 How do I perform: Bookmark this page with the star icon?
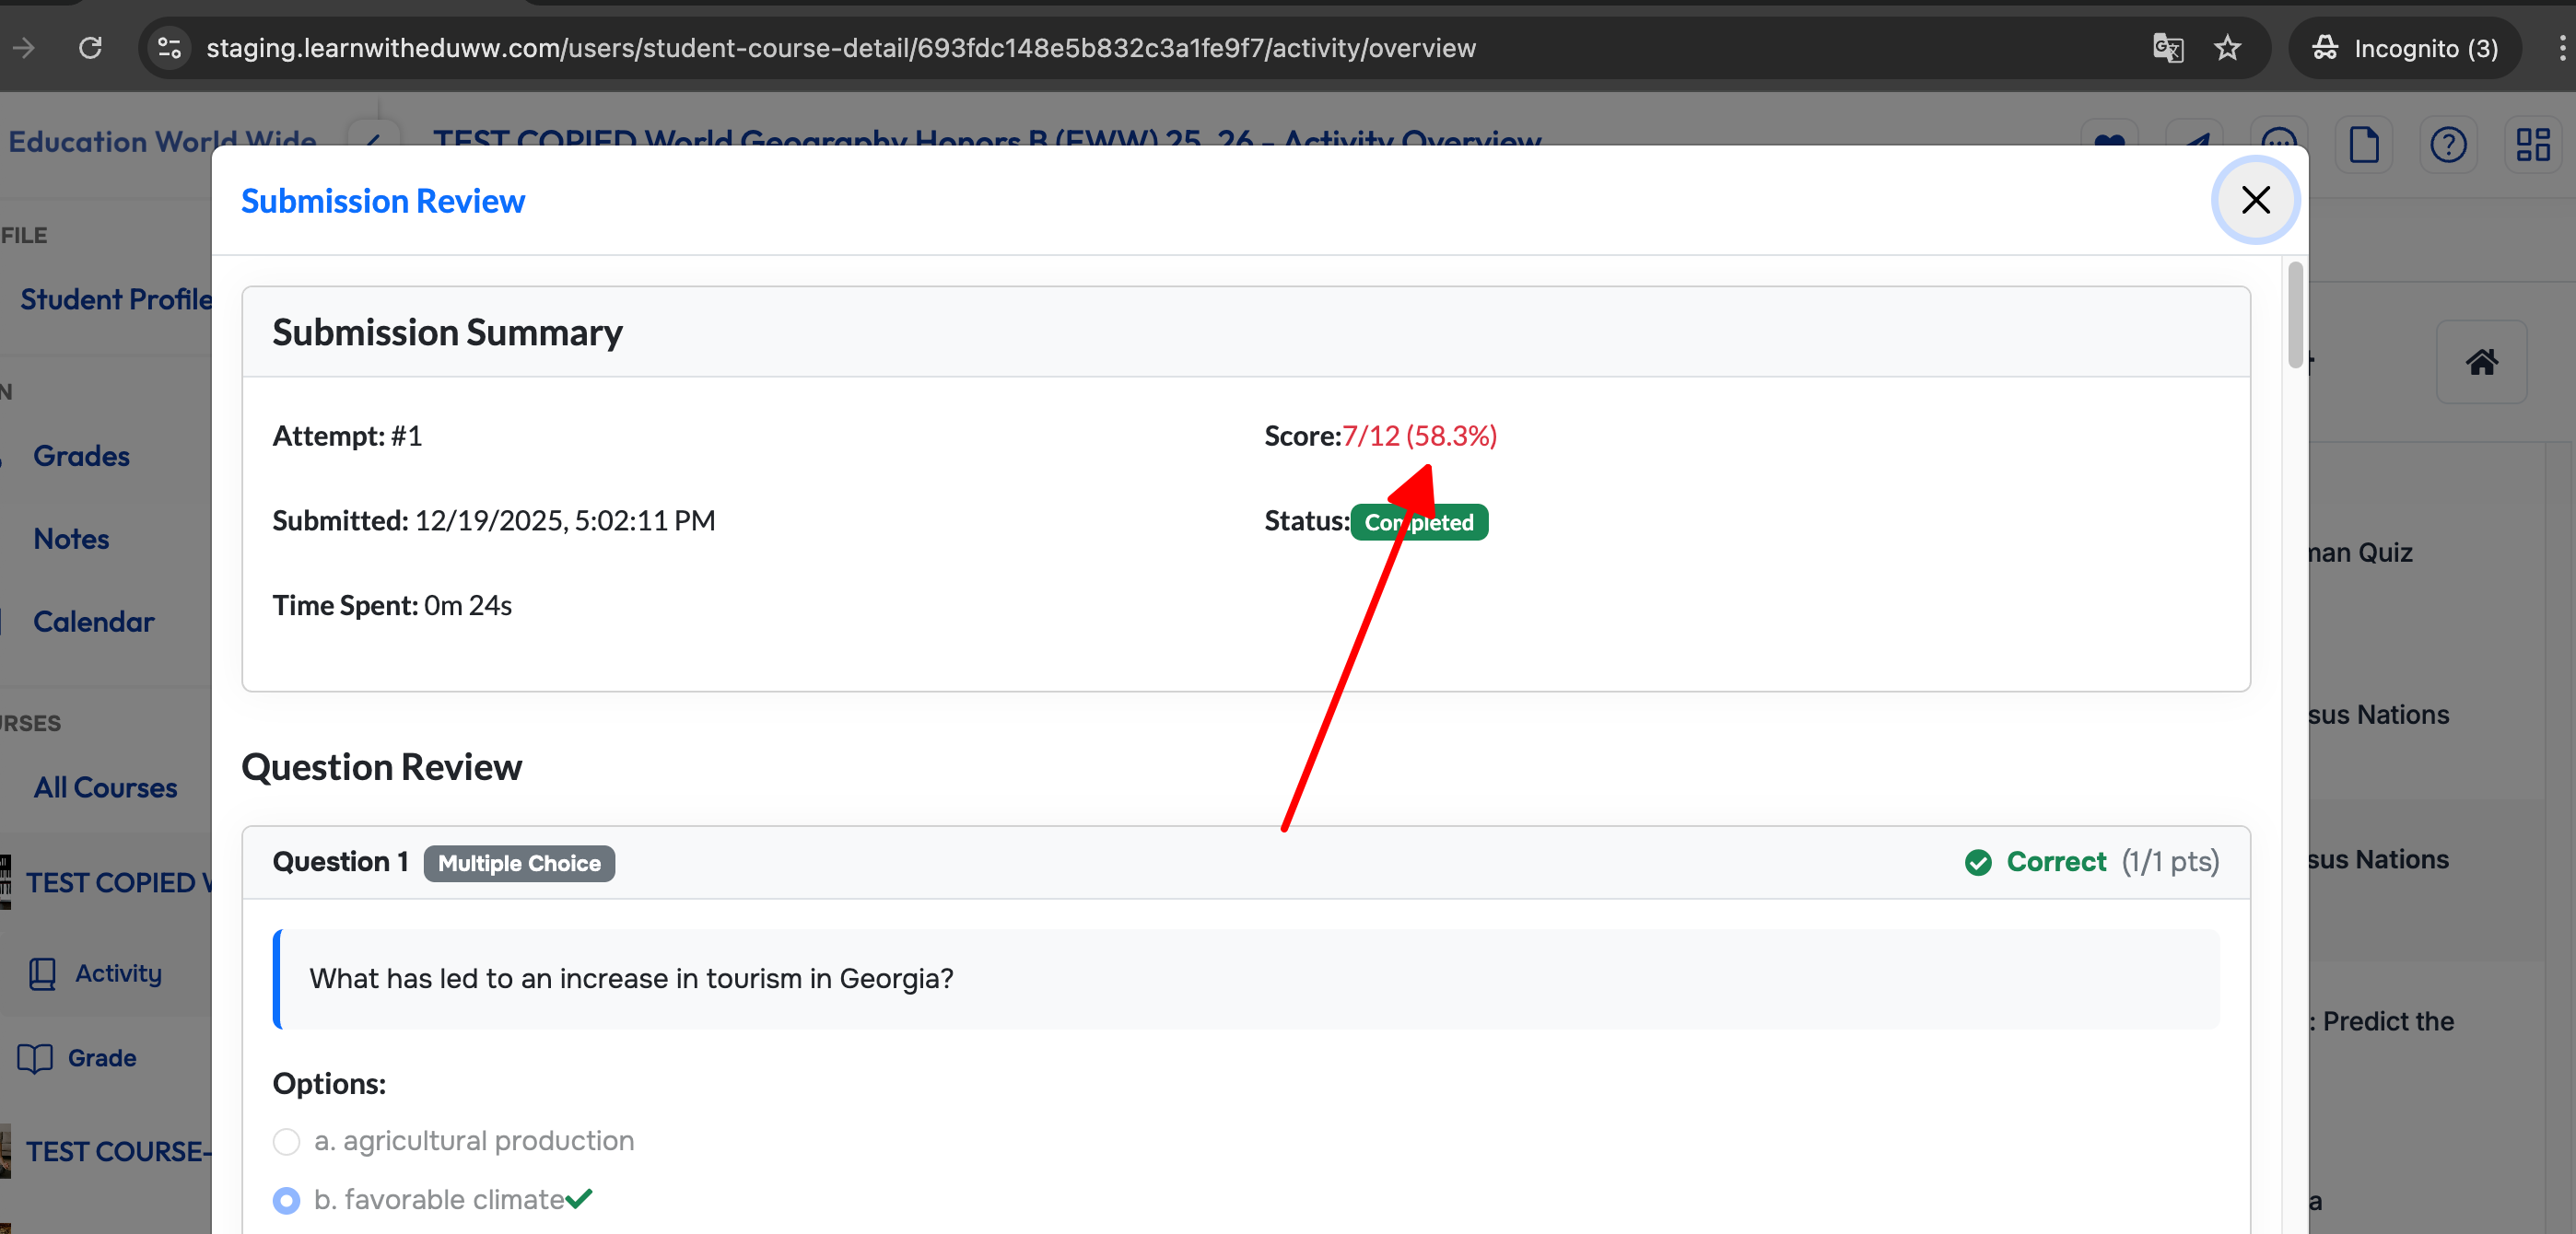(x=2227, y=48)
